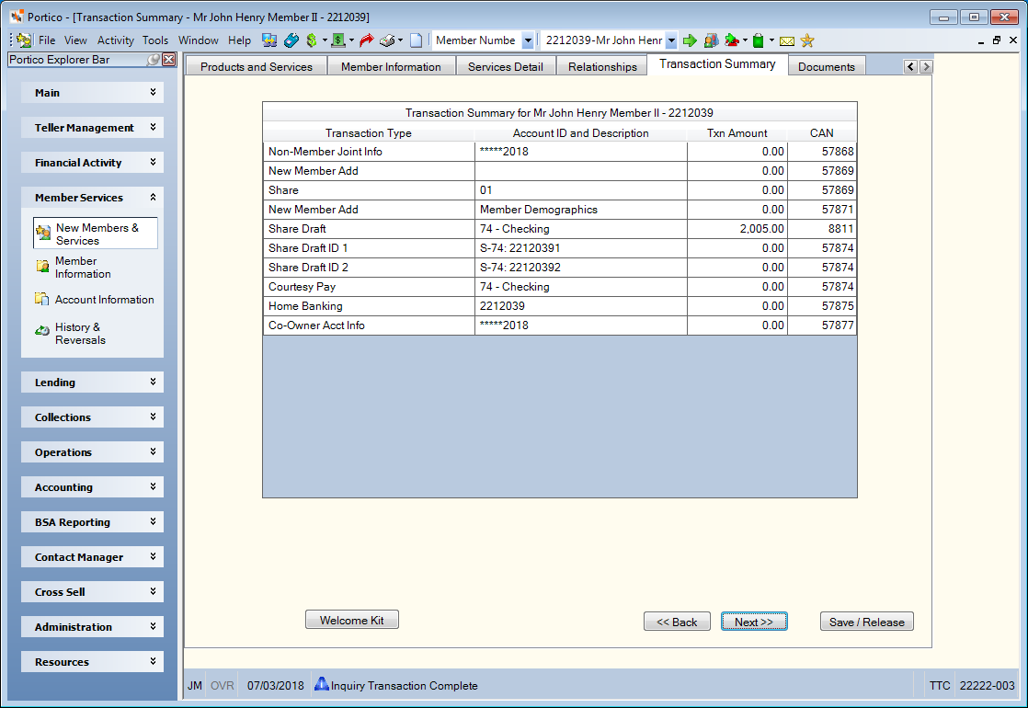
Task: Close the Portico Explorer Bar with red X
Action: coord(169,60)
